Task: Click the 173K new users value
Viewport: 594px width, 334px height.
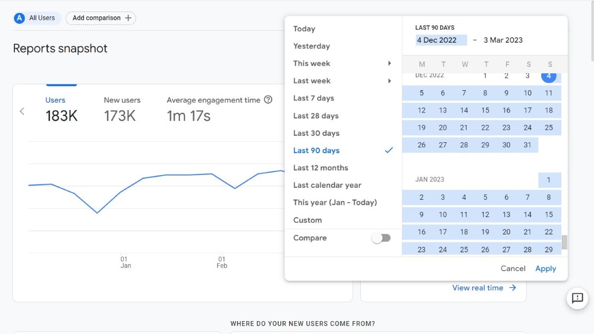Action: click(x=120, y=116)
